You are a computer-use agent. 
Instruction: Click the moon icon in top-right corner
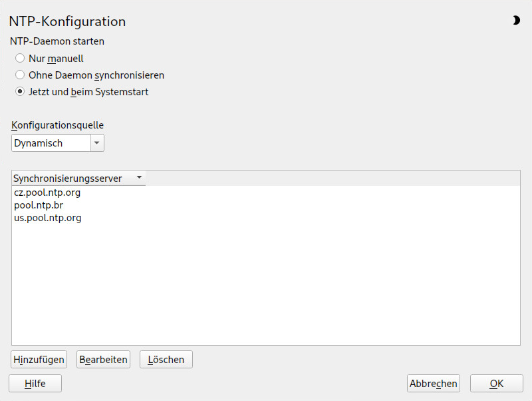pos(516,21)
